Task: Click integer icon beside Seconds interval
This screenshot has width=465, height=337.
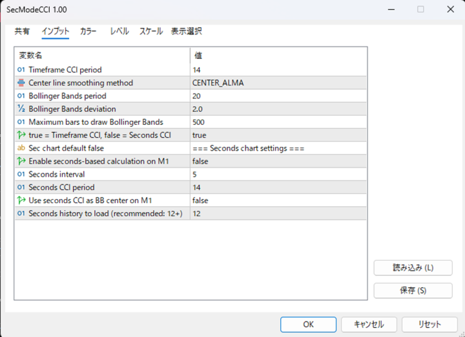Action: coord(21,174)
